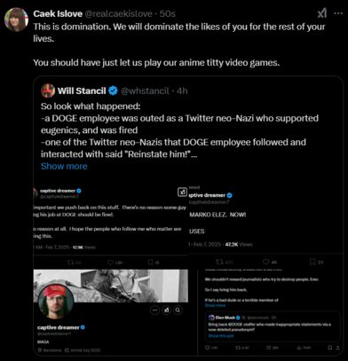Open the Caek Islove display name link
Viewport: 348px width, 361px height.
58,13
